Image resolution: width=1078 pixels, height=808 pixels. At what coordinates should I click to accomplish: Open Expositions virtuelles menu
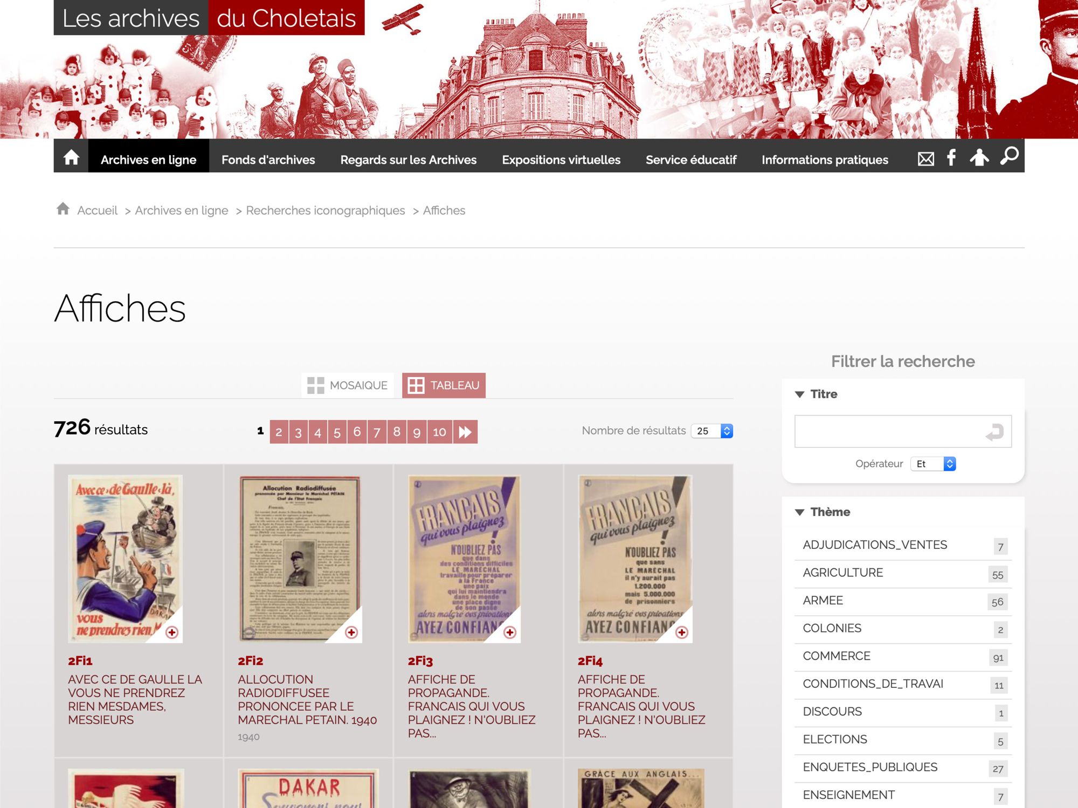pyautogui.click(x=561, y=159)
